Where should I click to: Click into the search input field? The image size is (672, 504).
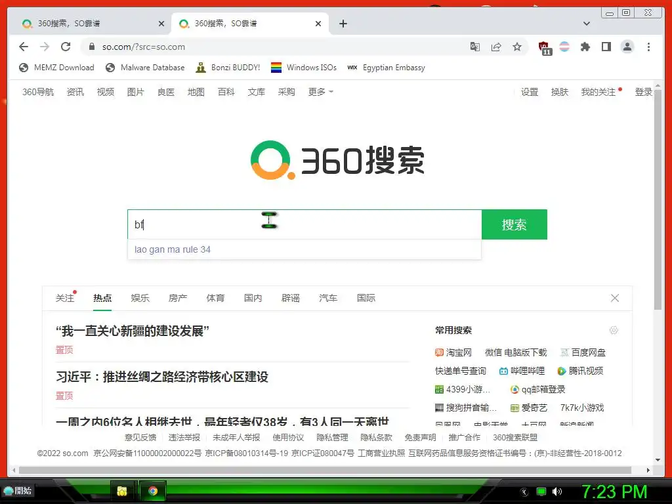point(304,224)
